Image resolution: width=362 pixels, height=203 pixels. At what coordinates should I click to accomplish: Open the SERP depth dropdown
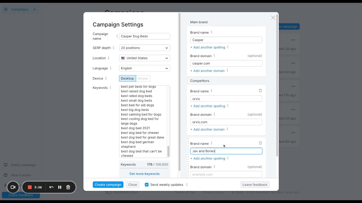click(x=145, y=48)
